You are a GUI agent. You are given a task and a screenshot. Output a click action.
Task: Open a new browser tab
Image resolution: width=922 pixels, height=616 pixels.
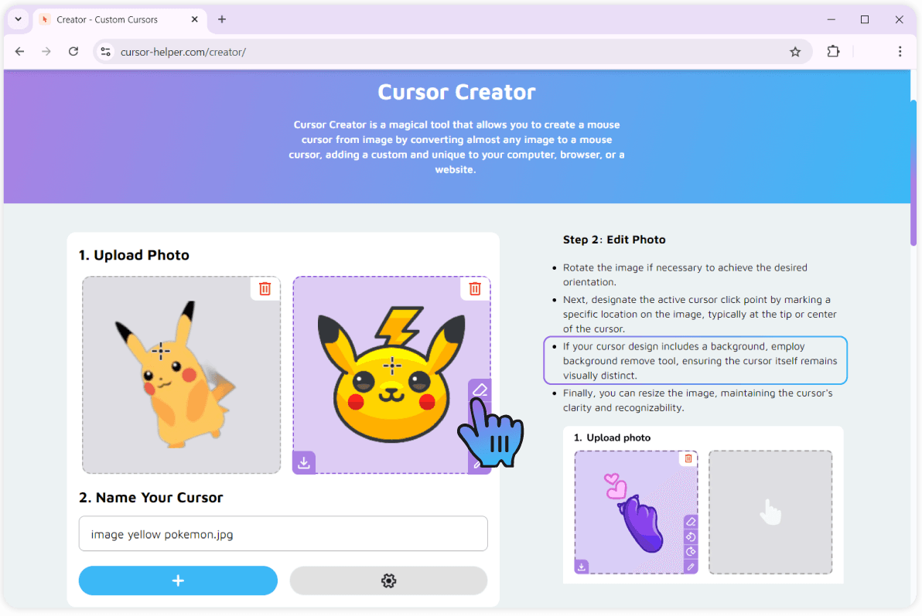(x=222, y=19)
